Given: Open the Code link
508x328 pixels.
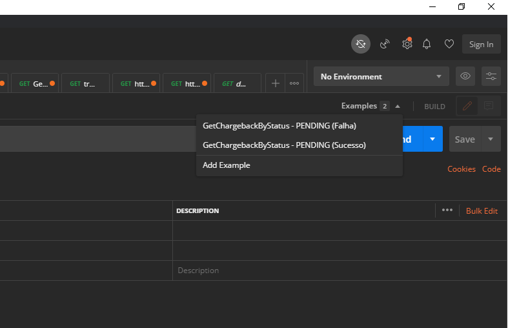Looking at the screenshot, I should [x=491, y=169].
